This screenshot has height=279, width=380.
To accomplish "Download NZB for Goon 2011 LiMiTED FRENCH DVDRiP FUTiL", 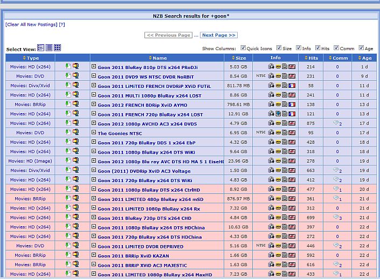I will pos(68,85).
